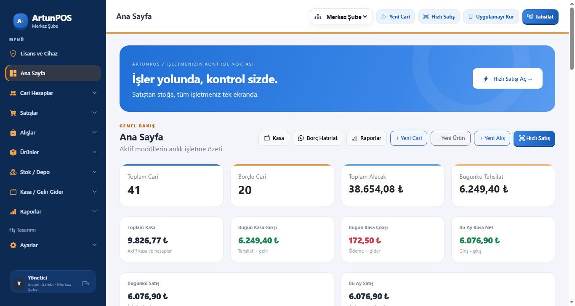Click the Y avatar of Yönetici
Image resolution: width=575 pixels, height=306 pixels.
point(19,284)
